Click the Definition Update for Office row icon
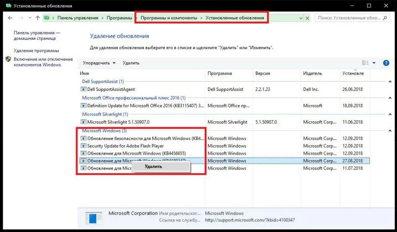This screenshot has height=232, width=397. 84,106
